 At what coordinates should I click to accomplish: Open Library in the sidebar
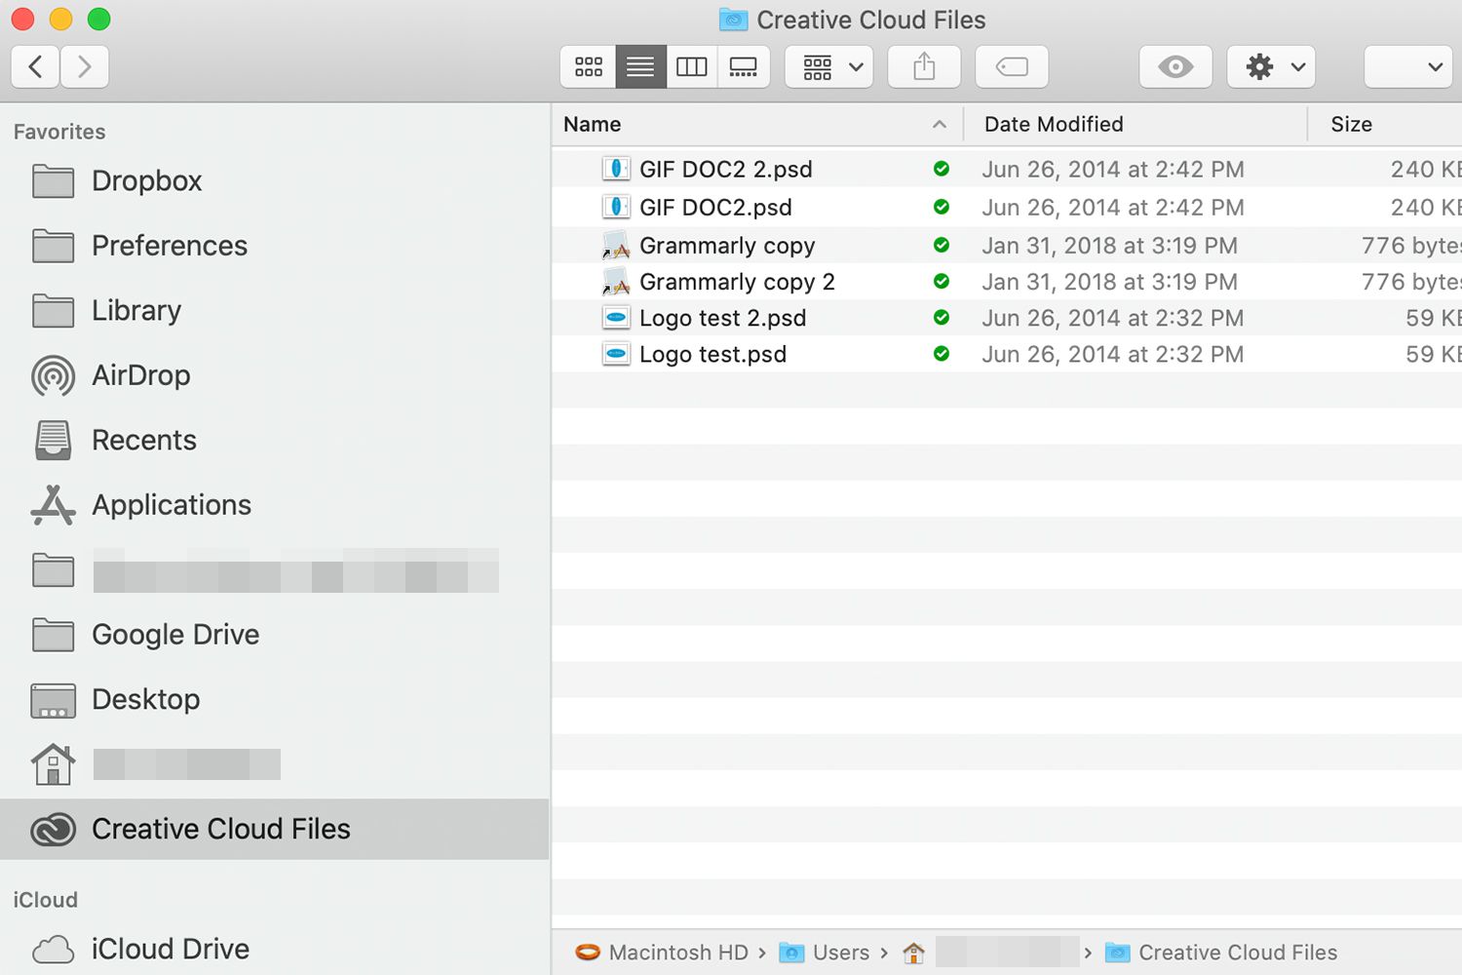pyautogui.click(x=275, y=310)
